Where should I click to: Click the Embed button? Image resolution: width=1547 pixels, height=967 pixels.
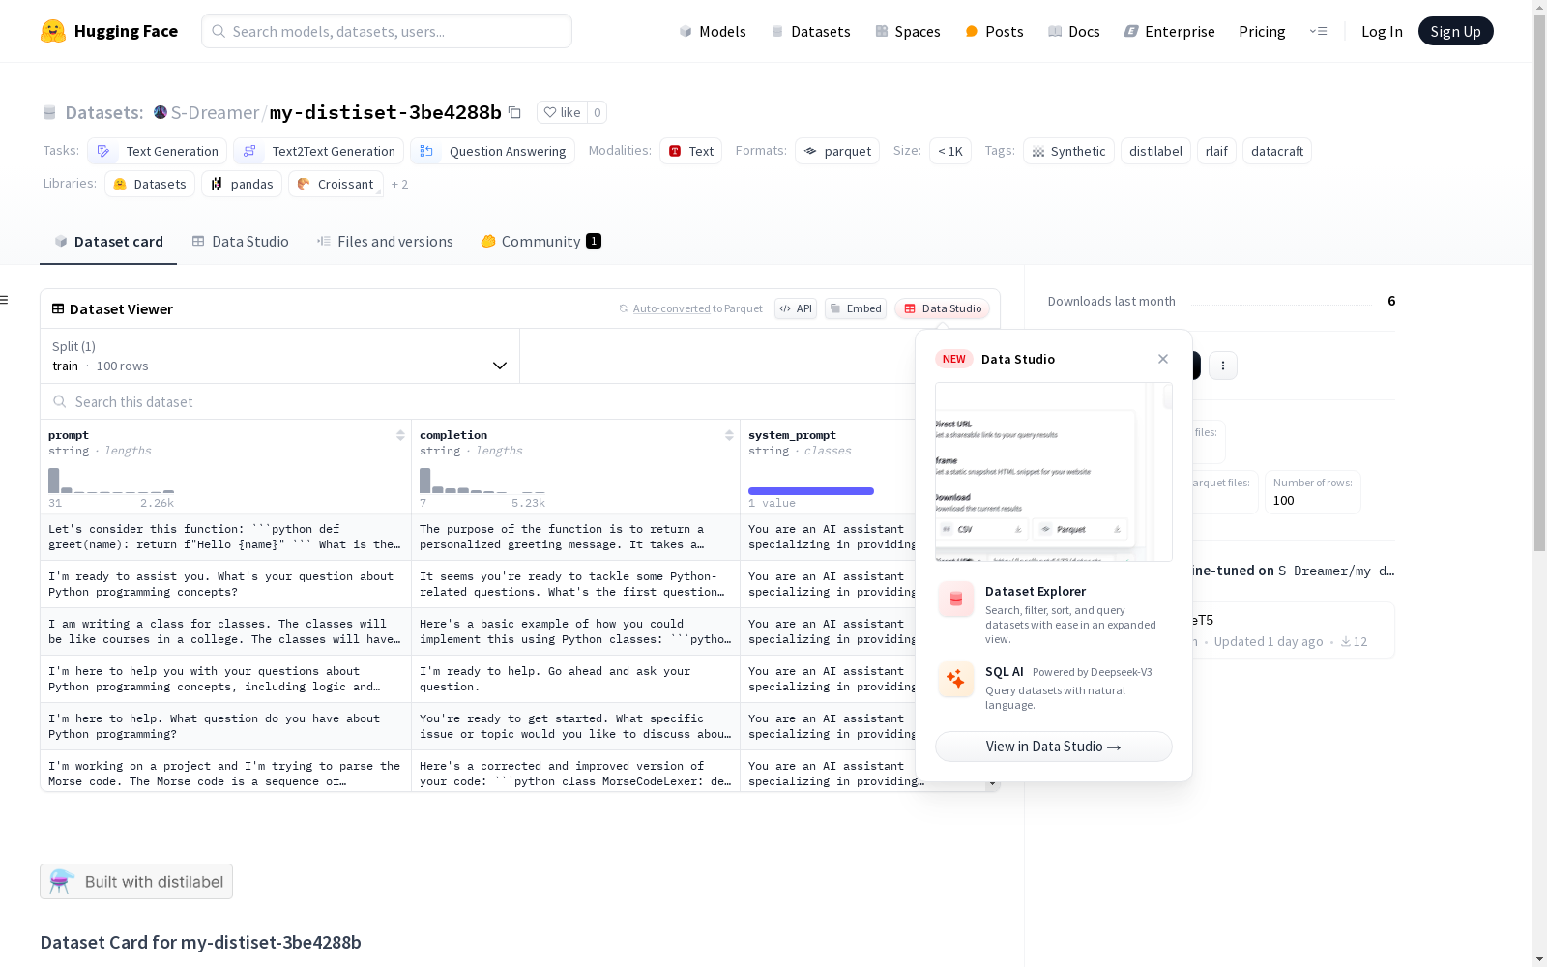coord(856,308)
